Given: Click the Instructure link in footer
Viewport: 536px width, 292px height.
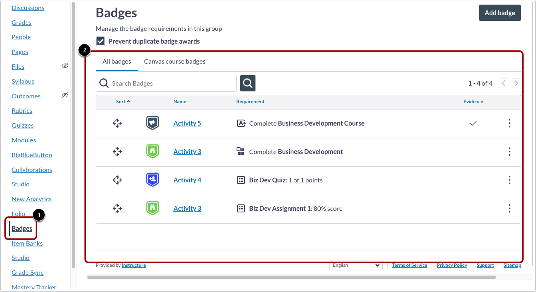Looking at the screenshot, I should pos(134,265).
